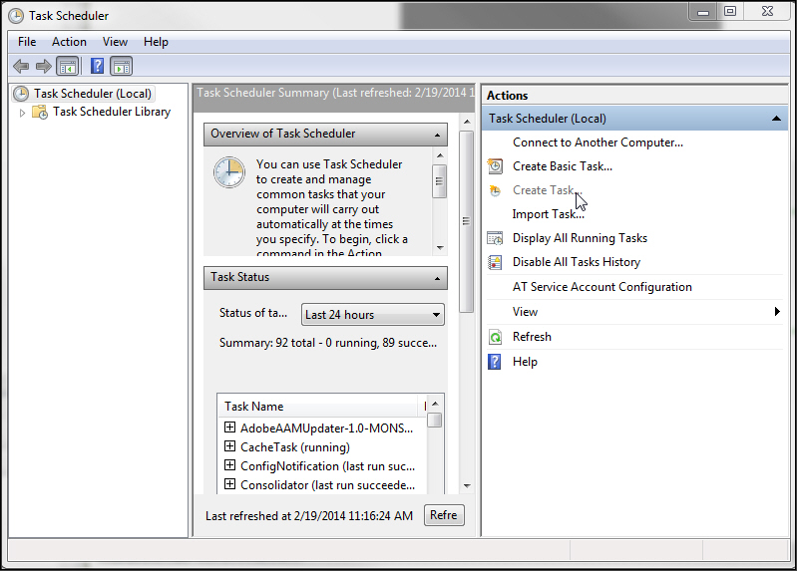Screen dimensions: 797x571
Task: Open the Action menu
Action: [x=69, y=42]
